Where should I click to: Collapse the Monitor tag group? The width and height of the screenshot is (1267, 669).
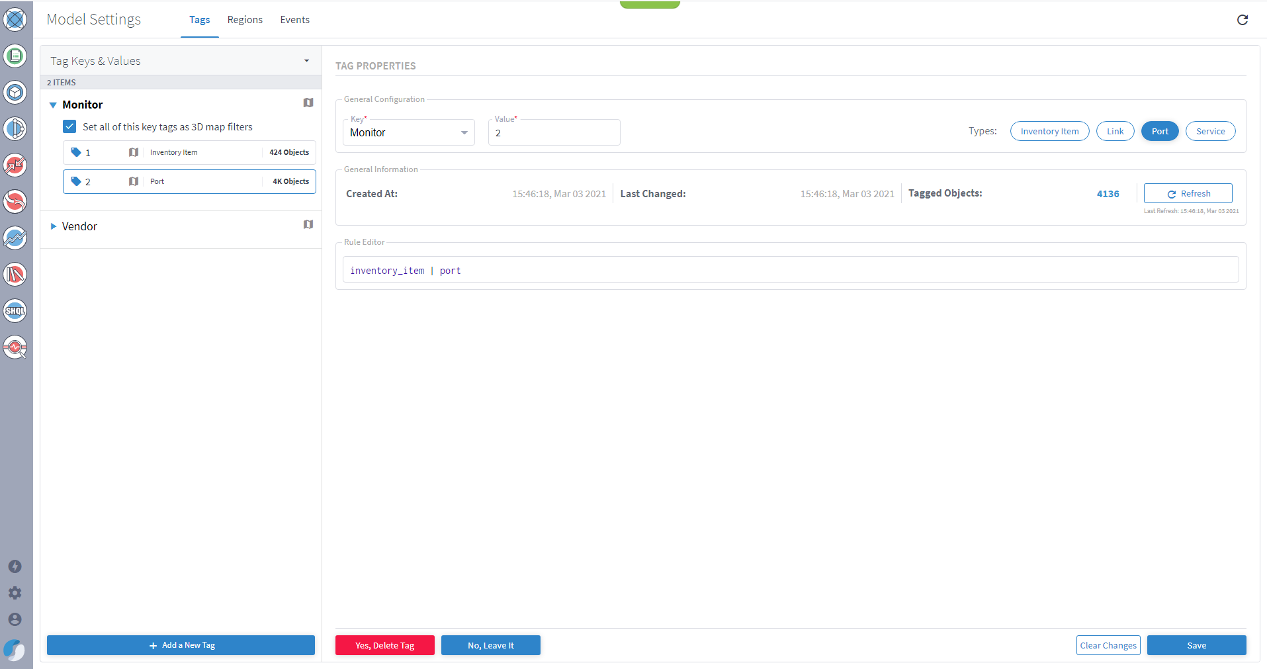(x=54, y=105)
